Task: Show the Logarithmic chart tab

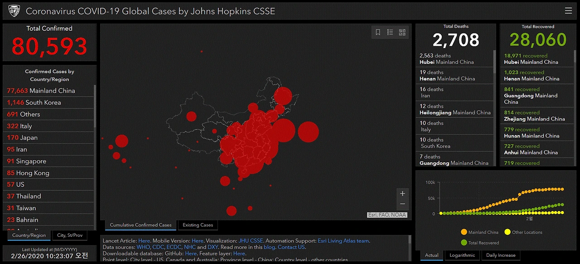Action: click(x=462, y=255)
